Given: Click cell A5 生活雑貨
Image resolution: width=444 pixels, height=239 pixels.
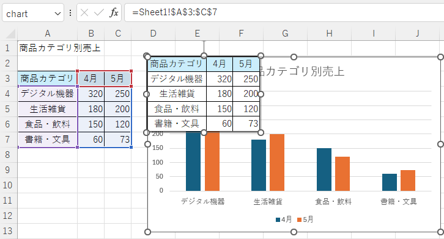Looking at the screenshot, I should (x=47, y=109).
